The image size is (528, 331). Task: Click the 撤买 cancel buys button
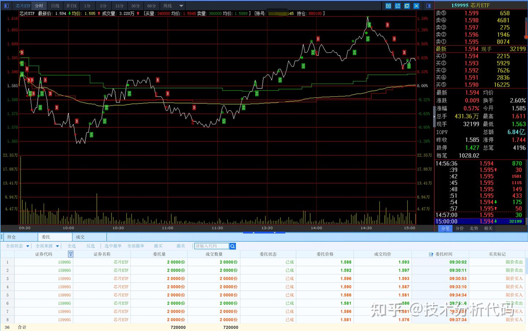click(158, 246)
